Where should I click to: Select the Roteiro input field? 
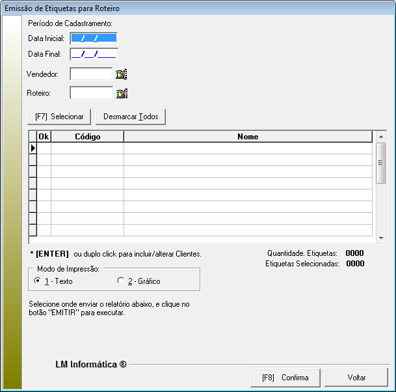[91, 93]
